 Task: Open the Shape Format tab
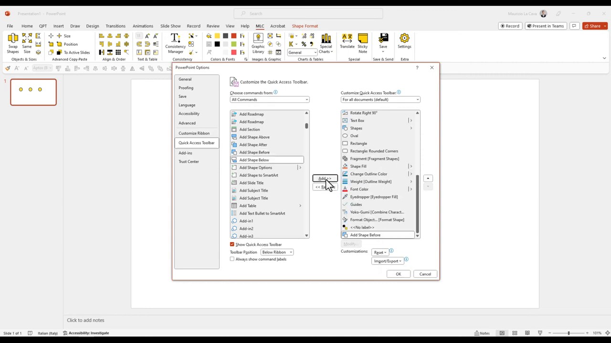tap(305, 26)
